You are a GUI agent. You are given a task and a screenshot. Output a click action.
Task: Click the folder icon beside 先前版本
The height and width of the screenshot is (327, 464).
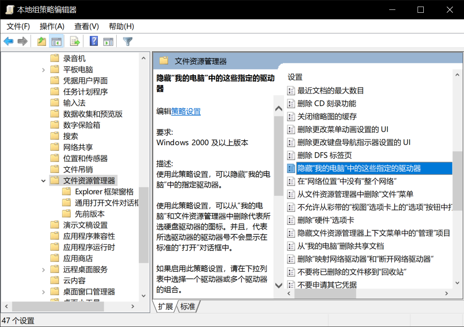(67, 214)
